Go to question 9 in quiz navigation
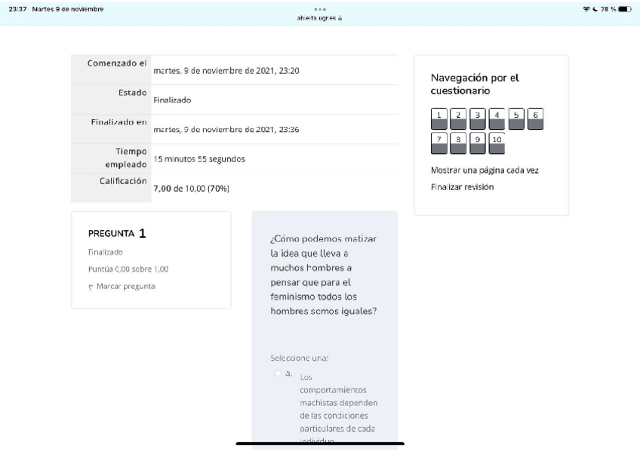Screen dimensions: 640x452 477,143
